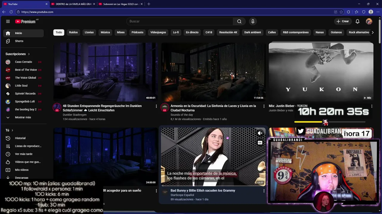Open the YouTube hamburger guide menu

pos(8,21)
